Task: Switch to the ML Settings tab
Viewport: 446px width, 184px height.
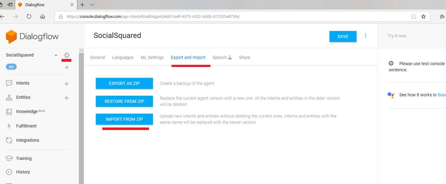Action: [152, 57]
